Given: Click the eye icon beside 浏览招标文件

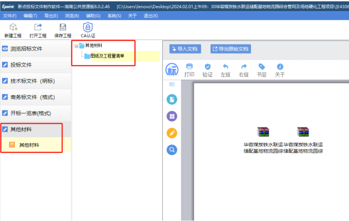Looking at the screenshot, I should point(5,49).
